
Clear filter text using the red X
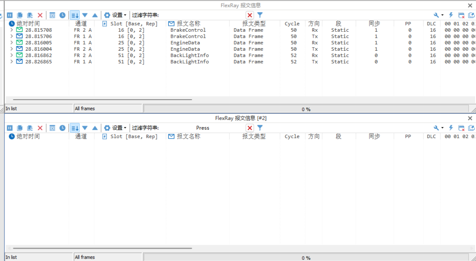[x=249, y=15]
